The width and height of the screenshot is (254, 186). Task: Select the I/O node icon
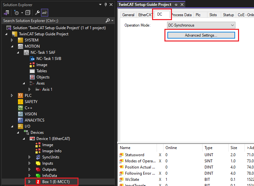pyautogui.click(x=21, y=126)
